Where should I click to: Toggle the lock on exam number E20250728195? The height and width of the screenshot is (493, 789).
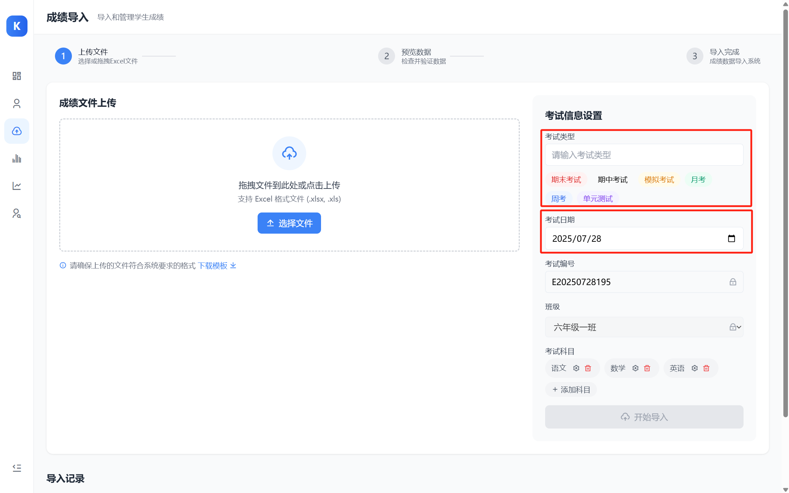coord(733,282)
